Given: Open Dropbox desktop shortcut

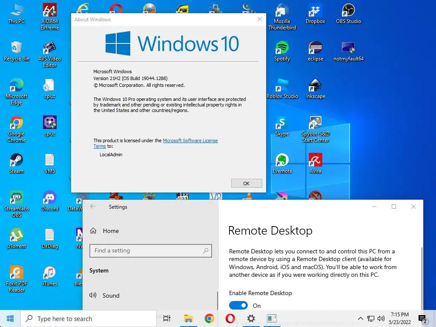Looking at the screenshot, I should click(x=316, y=14).
